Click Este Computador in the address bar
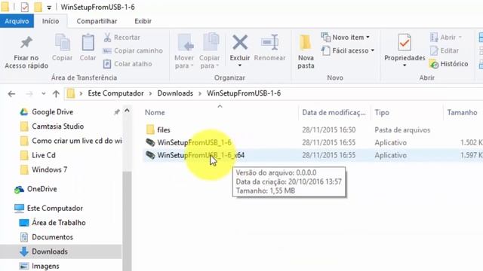The width and height of the screenshot is (483, 271). tap(115, 93)
